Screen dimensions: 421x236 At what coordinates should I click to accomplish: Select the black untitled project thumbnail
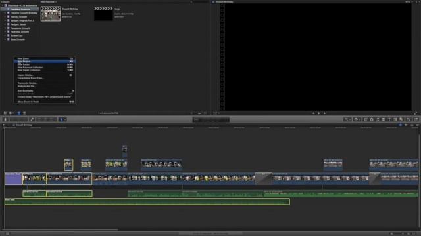(x=103, y=14)
